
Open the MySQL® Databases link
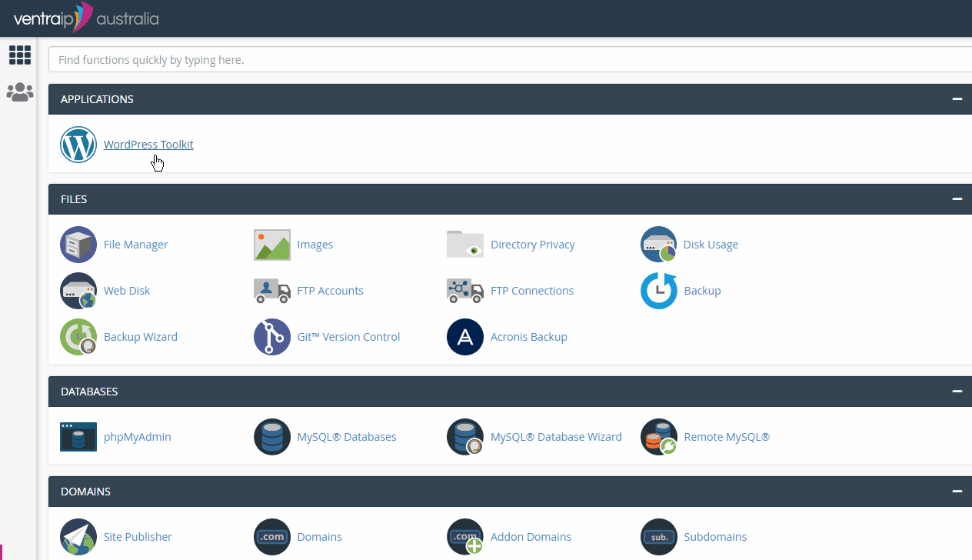click(x=347, y=437)
